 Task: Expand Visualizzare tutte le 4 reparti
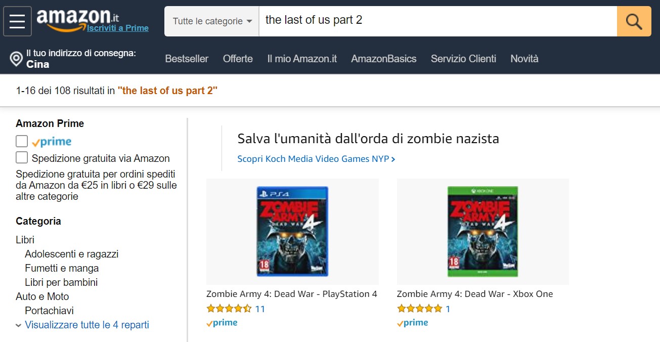(86, 325)
